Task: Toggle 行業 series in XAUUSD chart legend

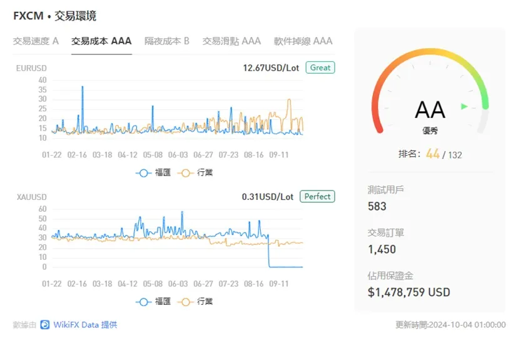Action: coord(195,302)
